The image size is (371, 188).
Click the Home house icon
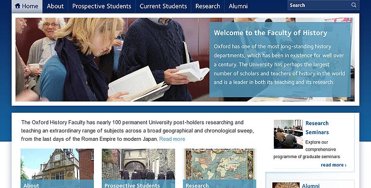(18, 6)
